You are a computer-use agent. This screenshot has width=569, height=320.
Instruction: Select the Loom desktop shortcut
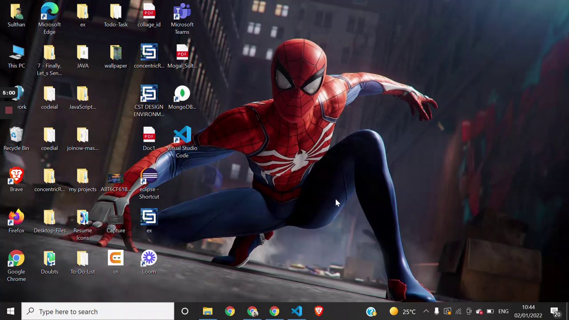149,263
